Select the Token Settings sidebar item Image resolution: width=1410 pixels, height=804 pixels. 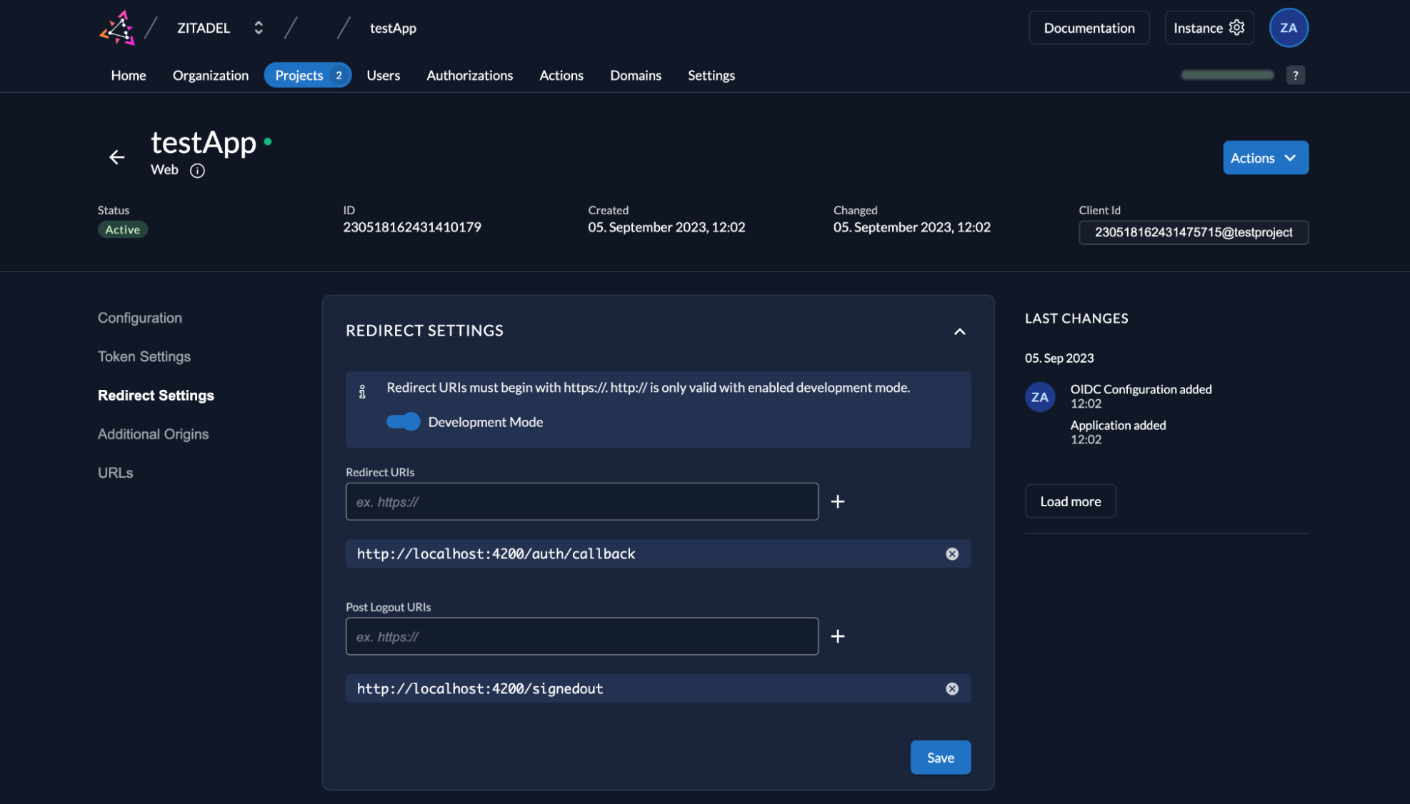pos(144,356)
